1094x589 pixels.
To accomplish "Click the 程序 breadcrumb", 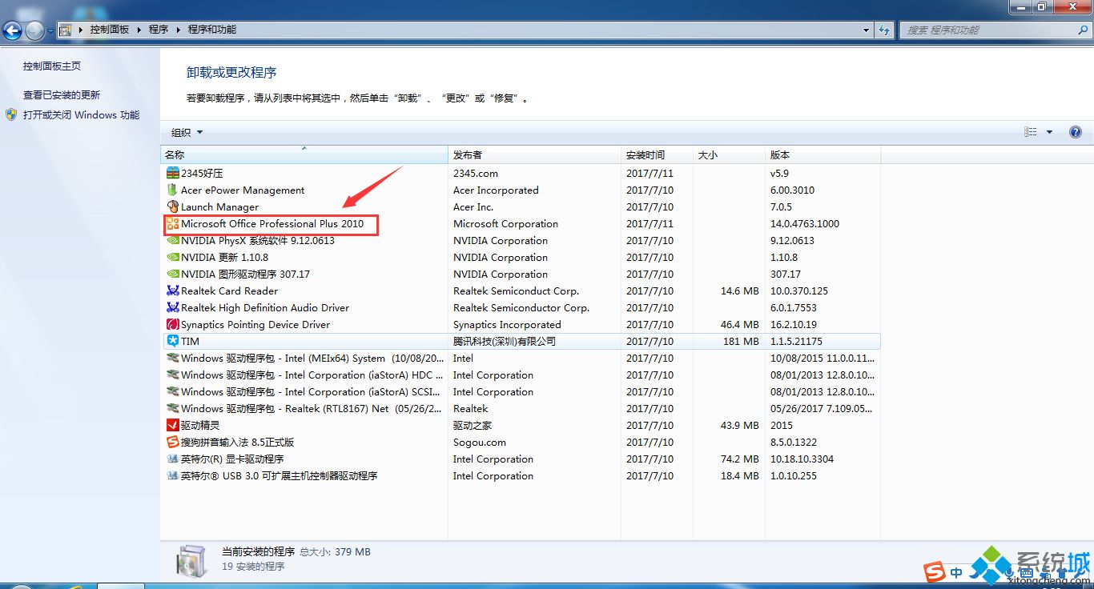I will click(x=159, y=30).
